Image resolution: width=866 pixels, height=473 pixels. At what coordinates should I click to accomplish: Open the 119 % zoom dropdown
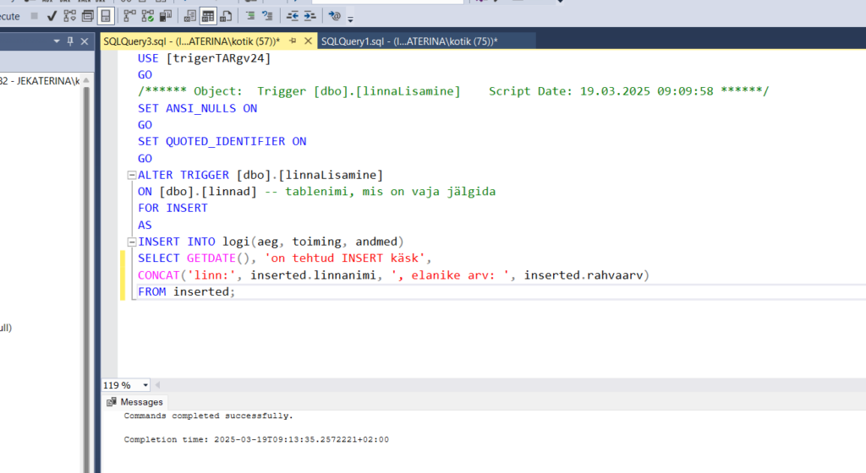coord(145,385)
